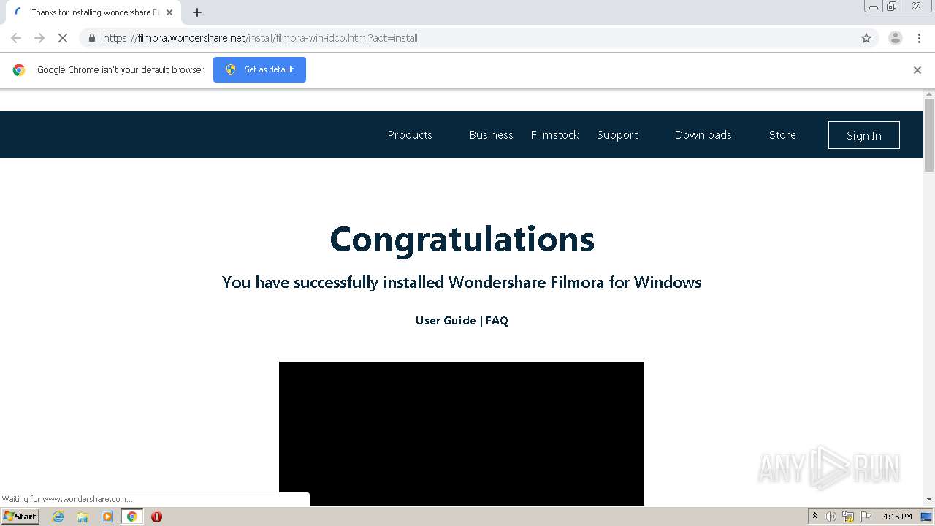The width and height of the screenshot is (935, 526).
Task: View site security lock info
Action: coord(91,38)
